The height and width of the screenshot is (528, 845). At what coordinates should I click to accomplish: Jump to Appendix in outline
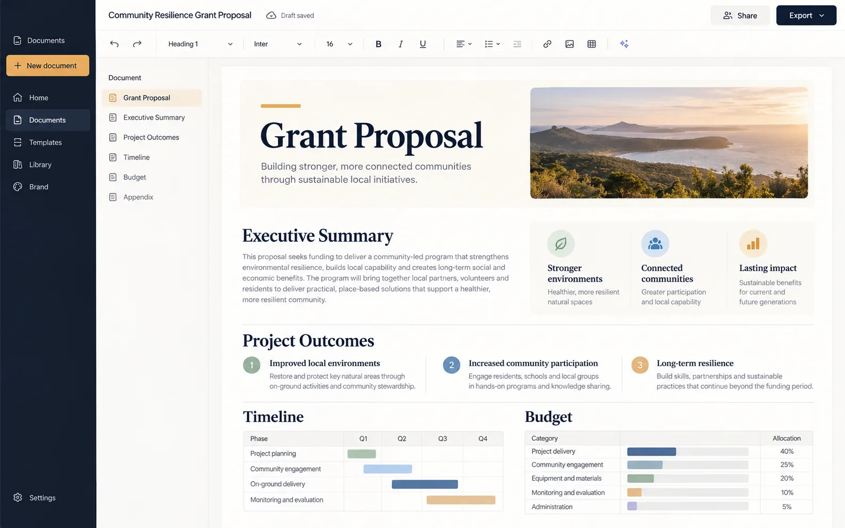click(x=151, y=197)
